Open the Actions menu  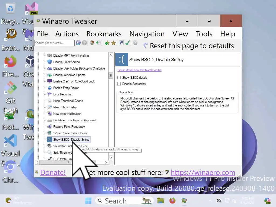pyautogui.click(x=67, y=34)
